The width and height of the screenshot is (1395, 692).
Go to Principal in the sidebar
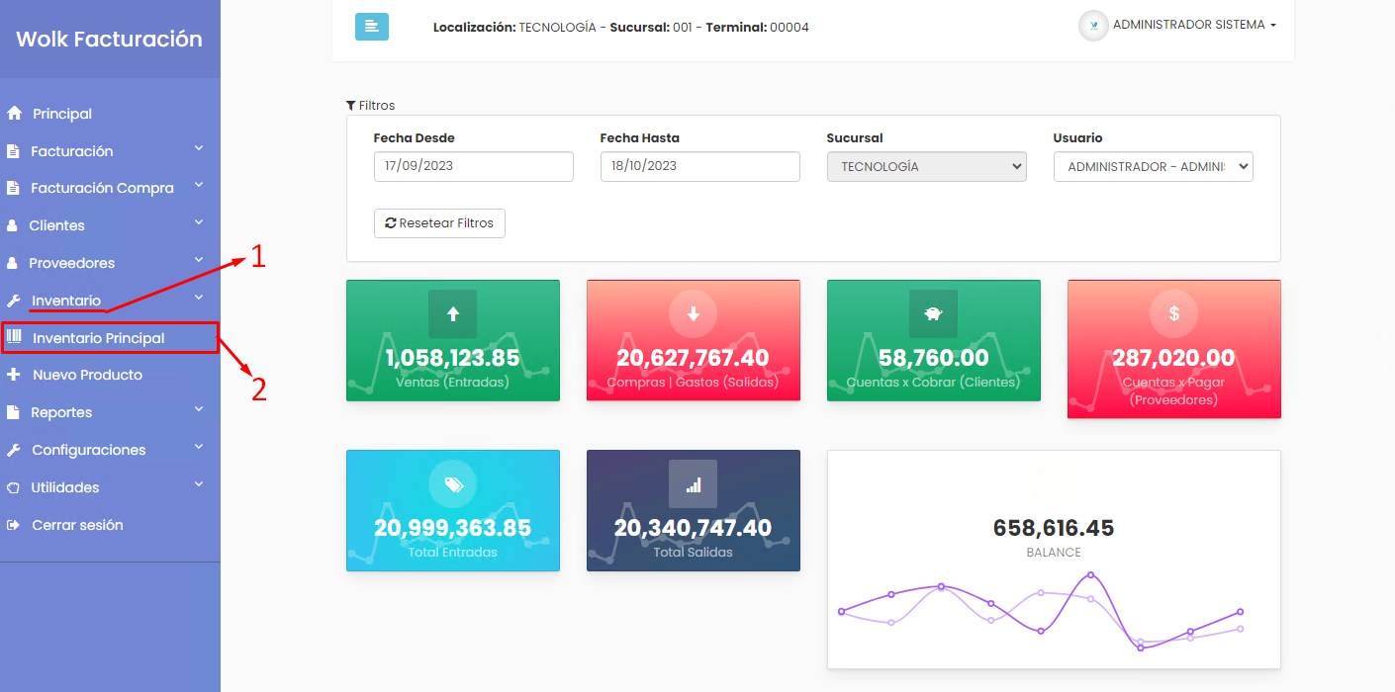(62, 114)
